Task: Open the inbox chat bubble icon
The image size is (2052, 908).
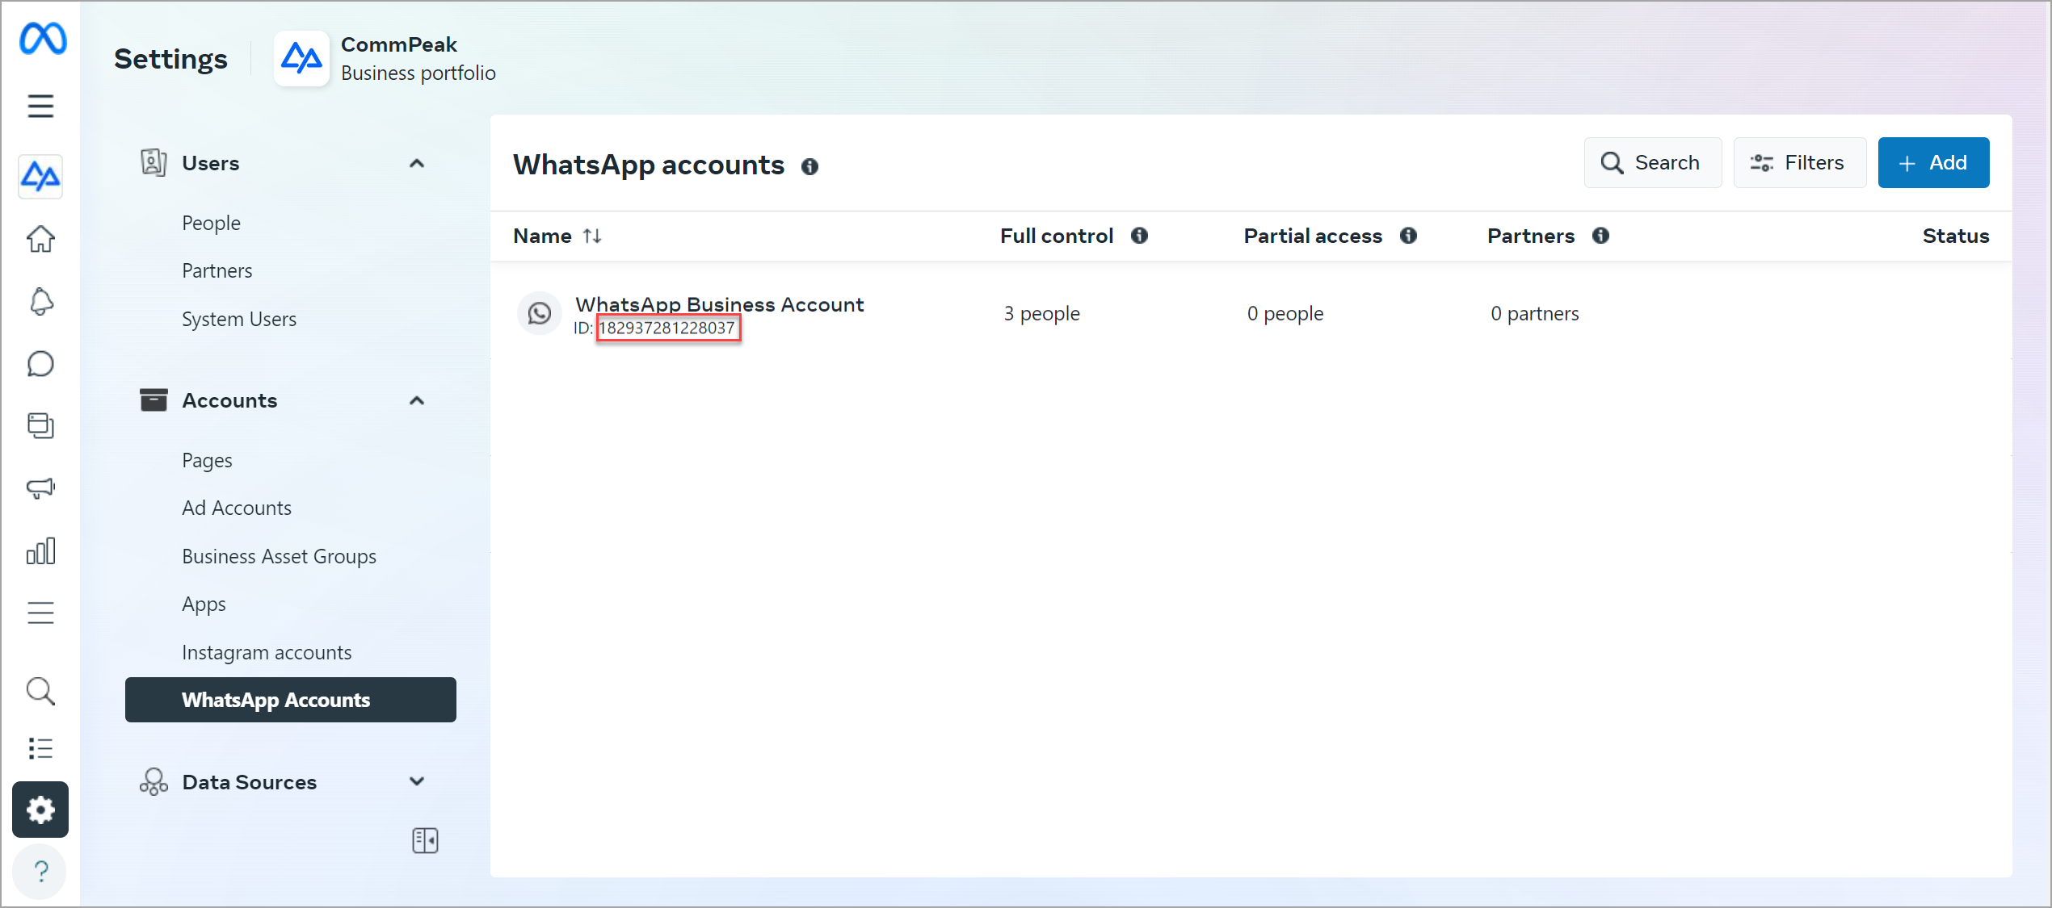Action: click(x=40, y=364)
